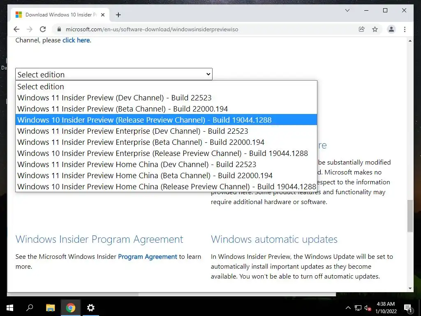Open Chrome's three-dot menu

point(405,29)
